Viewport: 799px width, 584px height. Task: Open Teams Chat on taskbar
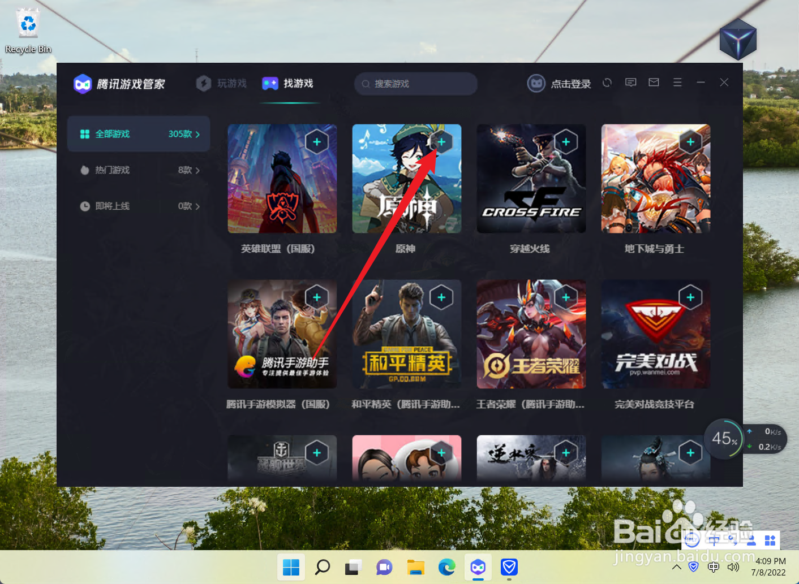pyautogui.click(x=384, y=567)
